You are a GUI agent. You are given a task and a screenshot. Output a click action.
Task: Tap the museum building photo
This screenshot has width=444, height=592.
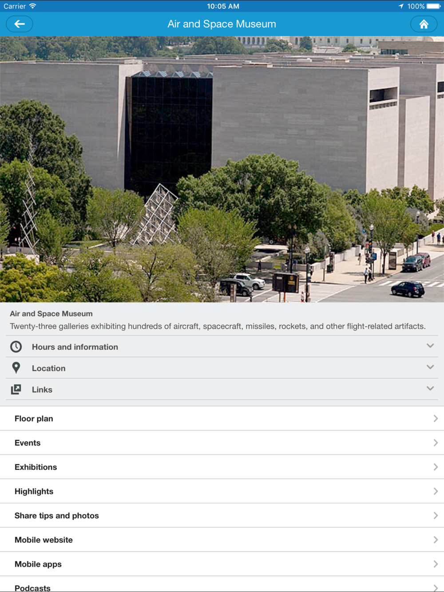coord(222,169)
